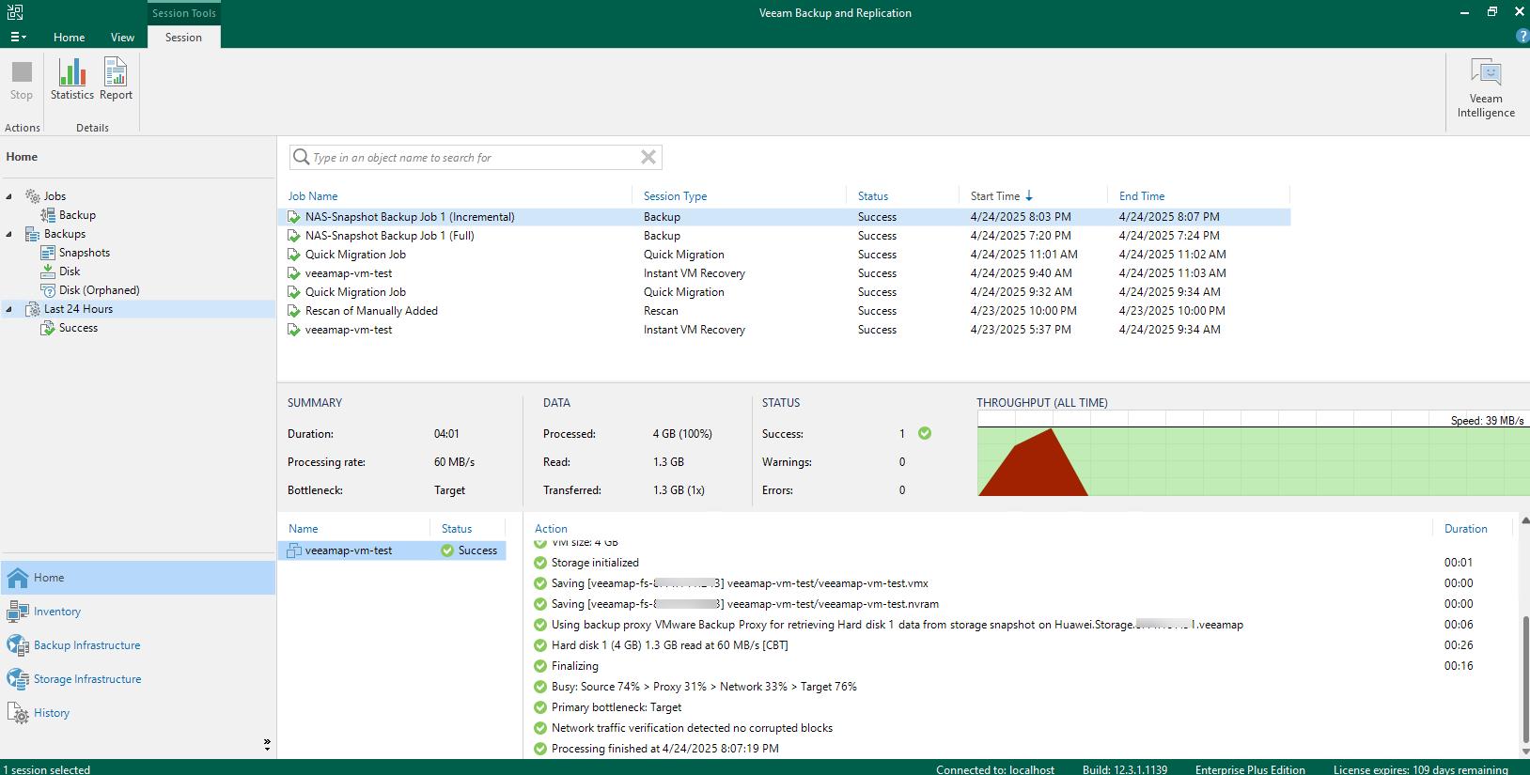
Task: Open Home view house icon
Action: (18, 578)
